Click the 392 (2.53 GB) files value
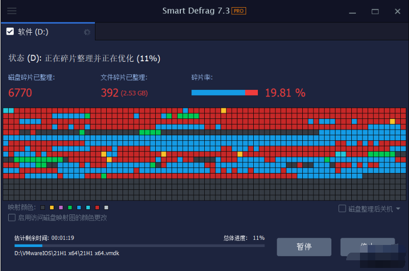 click(x=124, y=93)
